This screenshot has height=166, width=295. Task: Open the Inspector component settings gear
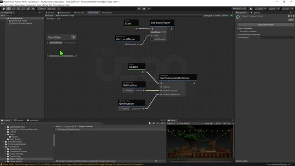click(294, 16)
